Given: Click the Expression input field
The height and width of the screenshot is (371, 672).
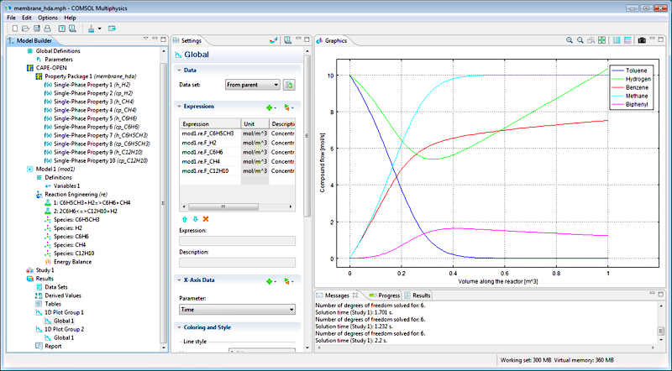Looking at the screenshot, I should tap(238, 241).
